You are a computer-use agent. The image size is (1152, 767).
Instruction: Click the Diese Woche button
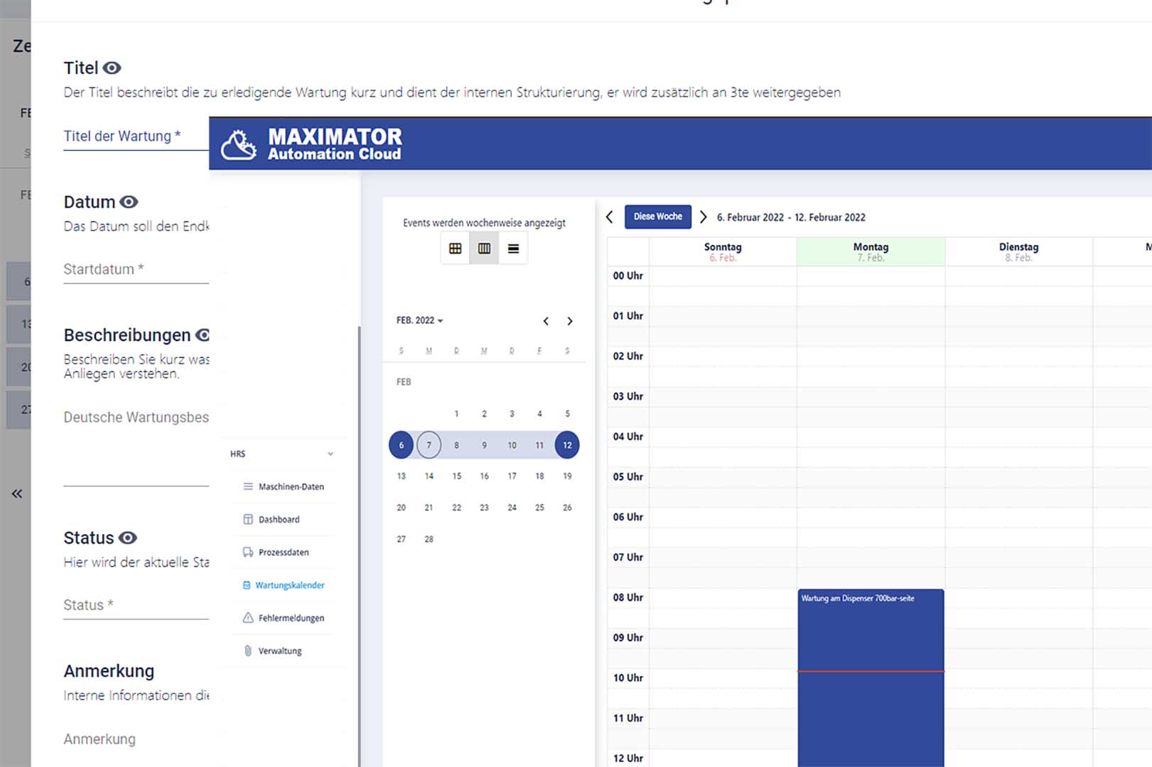[658, 217]
